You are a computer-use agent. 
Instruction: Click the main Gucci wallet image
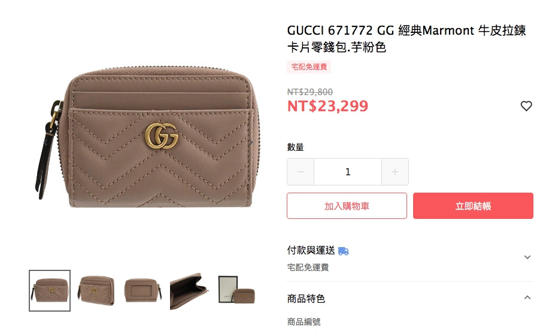pos(148,136)
